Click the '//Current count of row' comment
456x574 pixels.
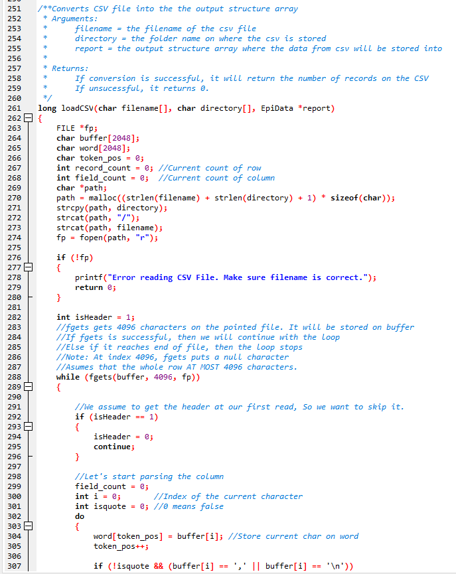click(x=210, y=168)
